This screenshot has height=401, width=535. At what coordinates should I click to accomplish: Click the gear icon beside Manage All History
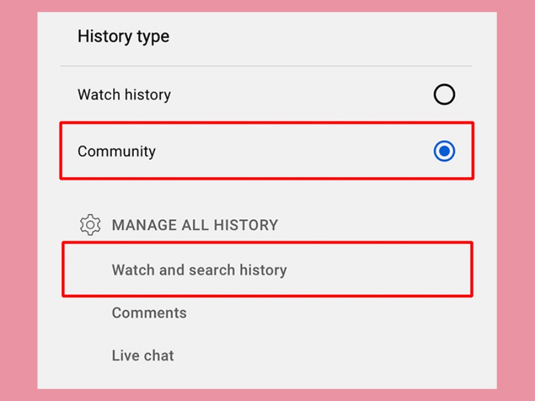pyautogui.click(x=90, y=225)
